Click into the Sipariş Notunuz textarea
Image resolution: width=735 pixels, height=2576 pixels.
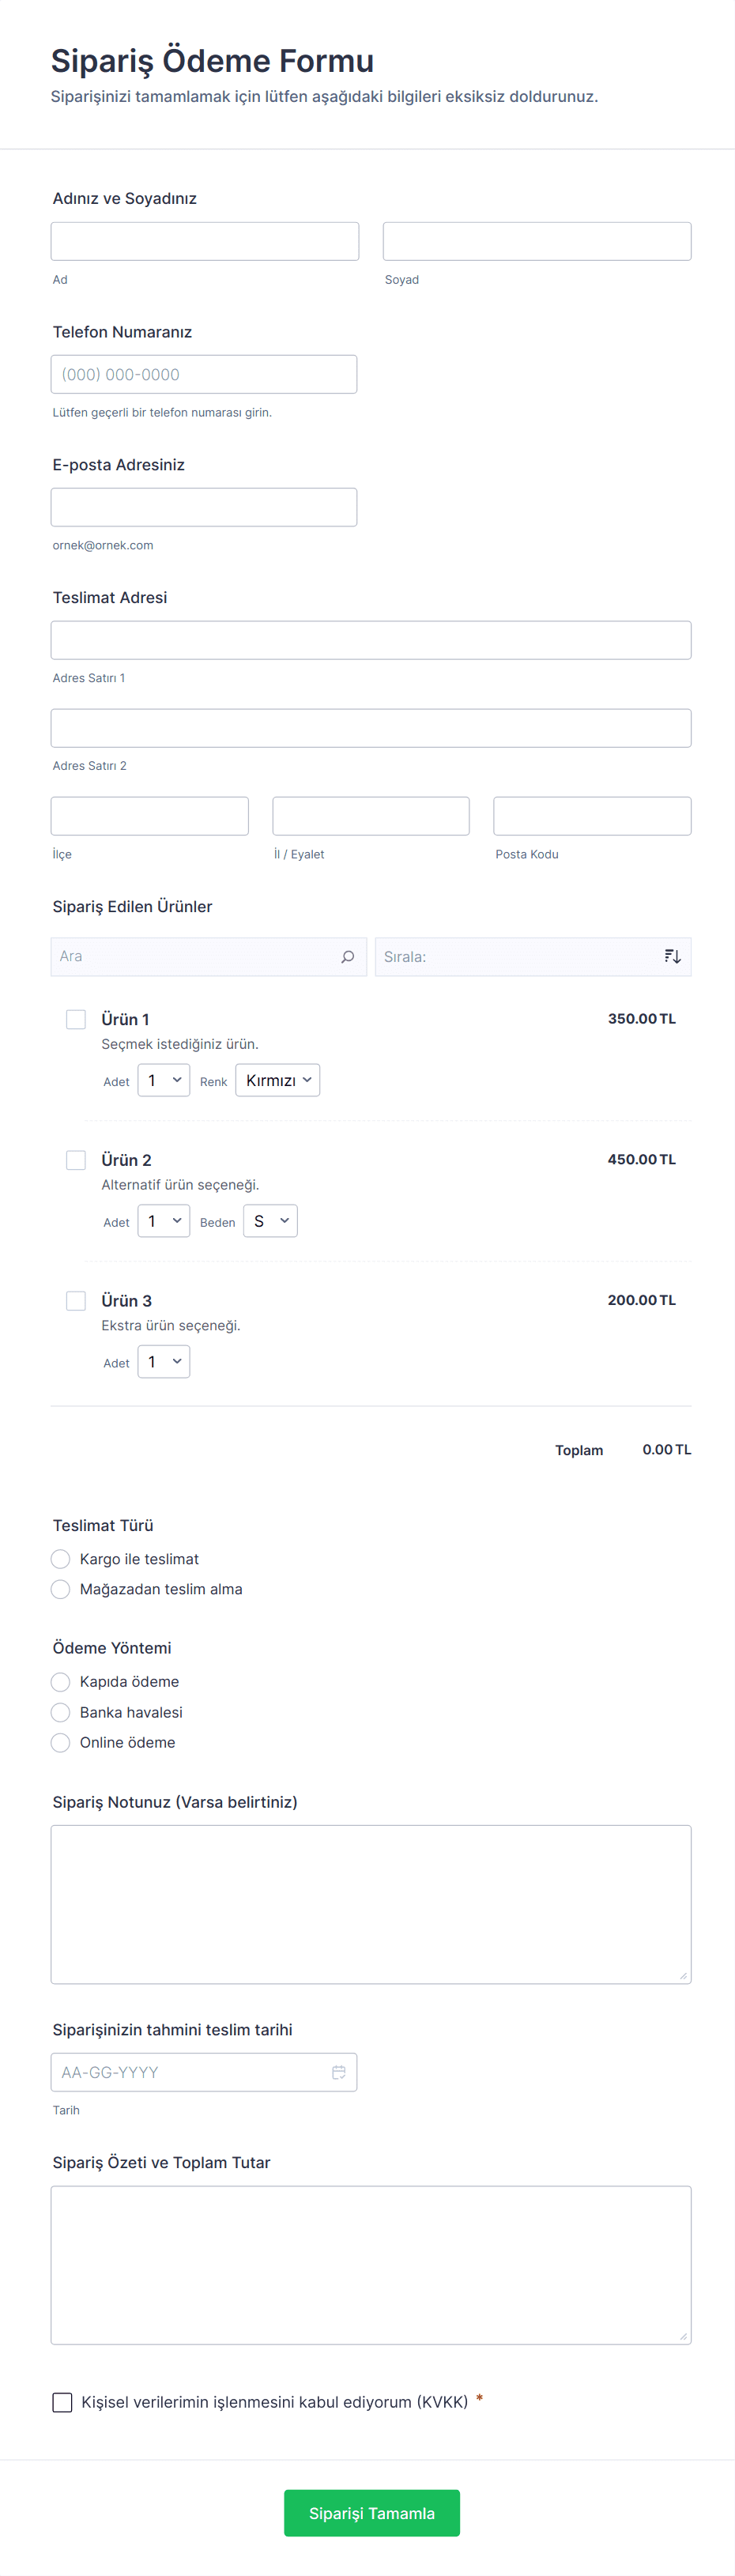[x=371, y=1904]
